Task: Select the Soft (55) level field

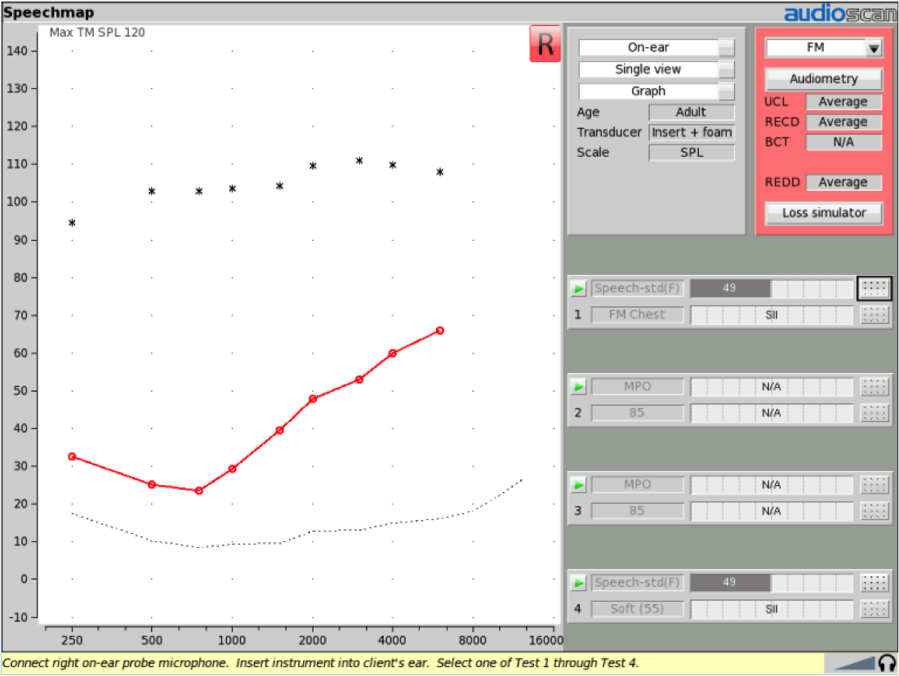Action: coord(638,609)
